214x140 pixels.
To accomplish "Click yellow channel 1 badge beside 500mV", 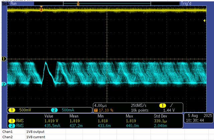I will (x=12, y=110).
